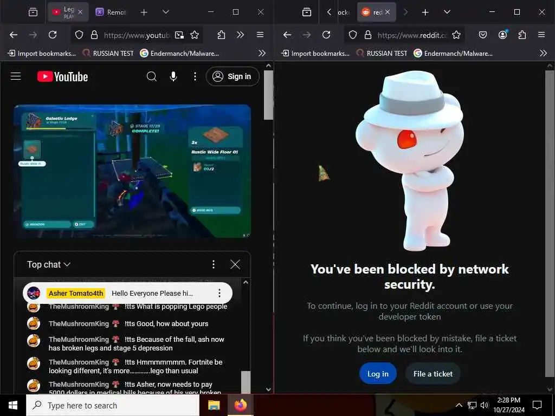This screenshot has width=555, height=416.
Task: Open extensions icon in YouTube window
Action: tap(221, 35)
